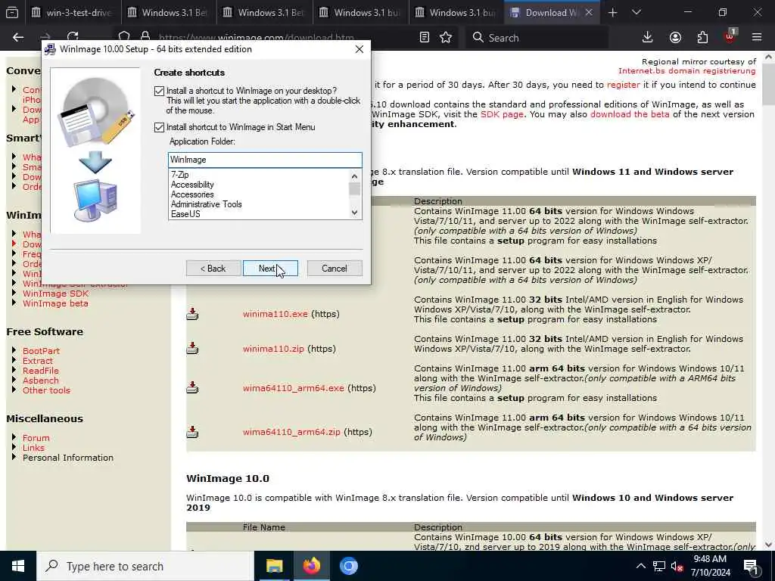Click download icon beside wima64110_arm64.zip

click(x=192, y=432)
